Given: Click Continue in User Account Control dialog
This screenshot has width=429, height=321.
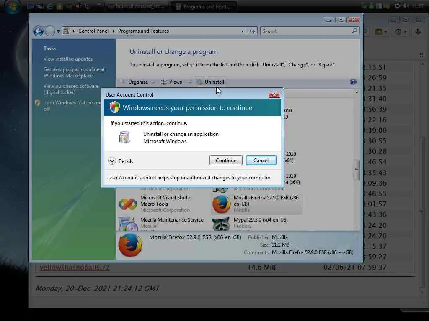Looking at the screenshot, I should tap(226, 160).
